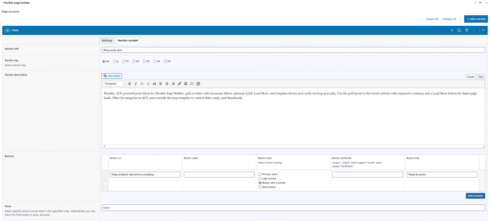Open the Posts section more-options menu
Image resolution: width=490 pixels, height=223 pixels.
(474, 30)
